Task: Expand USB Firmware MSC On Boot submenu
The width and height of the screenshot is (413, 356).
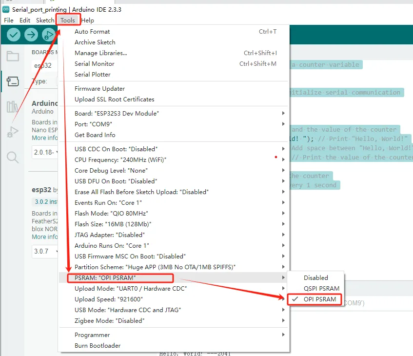Action: coord(174,257)
